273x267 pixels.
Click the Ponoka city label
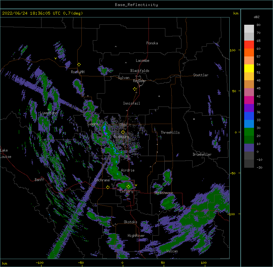[x=152, y=43]
